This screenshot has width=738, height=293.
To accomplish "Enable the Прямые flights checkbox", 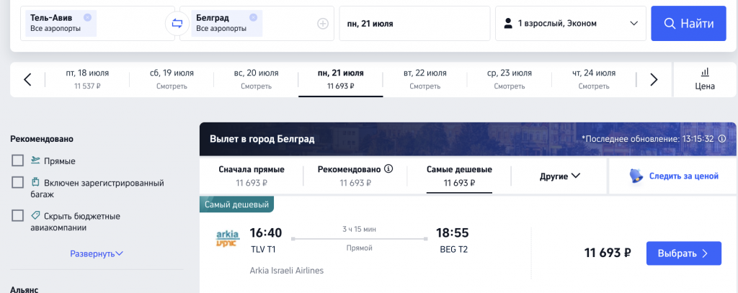I will (17, 161).
